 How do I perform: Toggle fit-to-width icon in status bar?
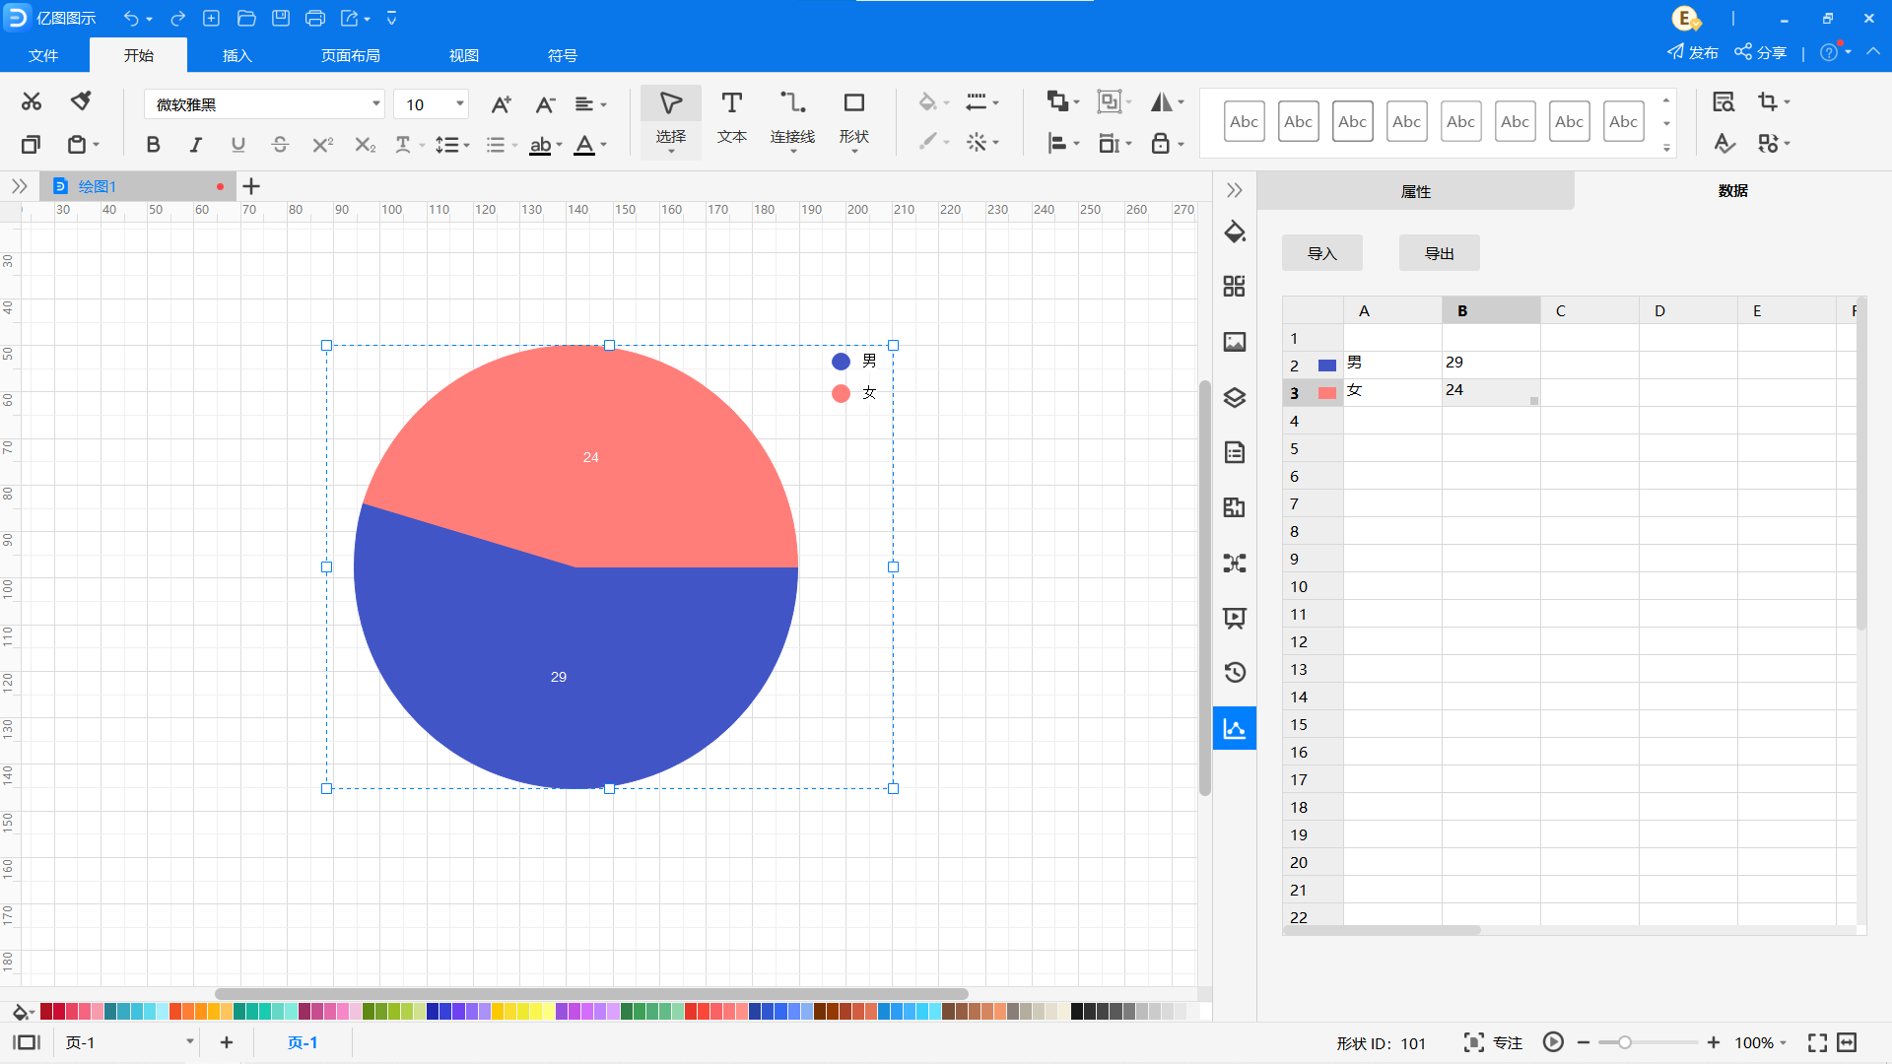1848,1042
